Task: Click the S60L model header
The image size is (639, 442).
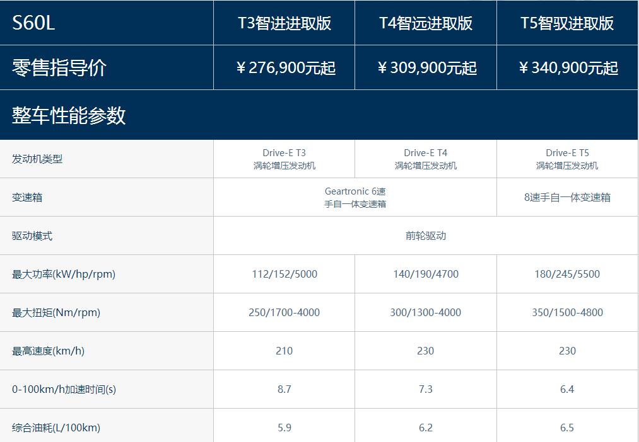Action: coord(33,23)
